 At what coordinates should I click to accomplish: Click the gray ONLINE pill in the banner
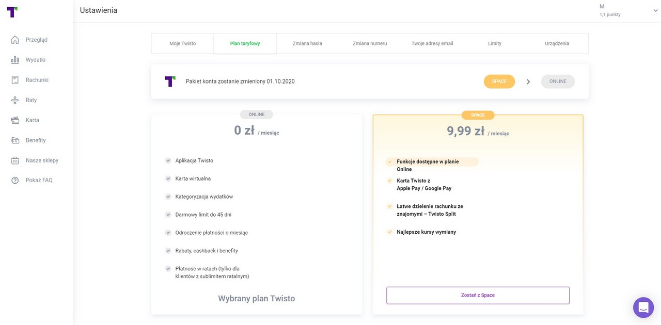tap(558, 82)
